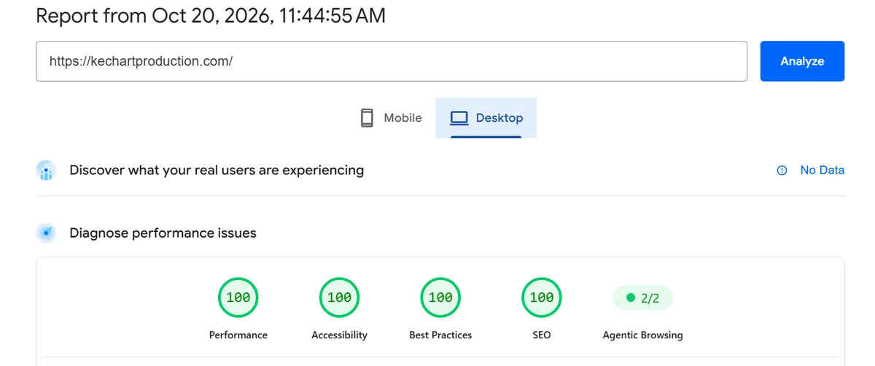Viewport: 875px width, 366px height.
Task: Jump to the Performance score gauge
Action: tap(238, 297)
